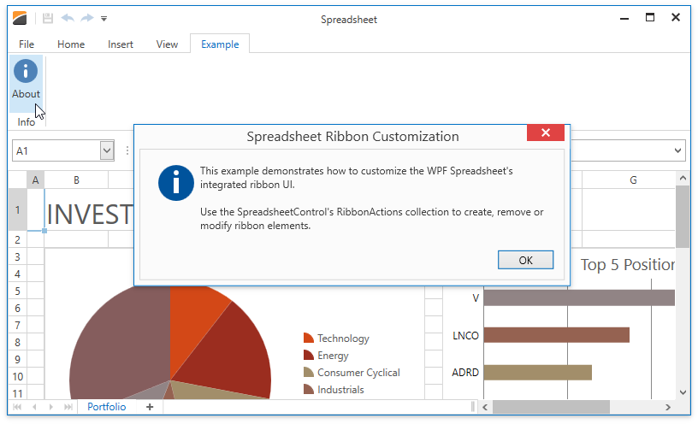The height and width of the screenshot is (424, 698).
Task: Open the Portfolio sheet tab
Action: click(x=106, y=407)
